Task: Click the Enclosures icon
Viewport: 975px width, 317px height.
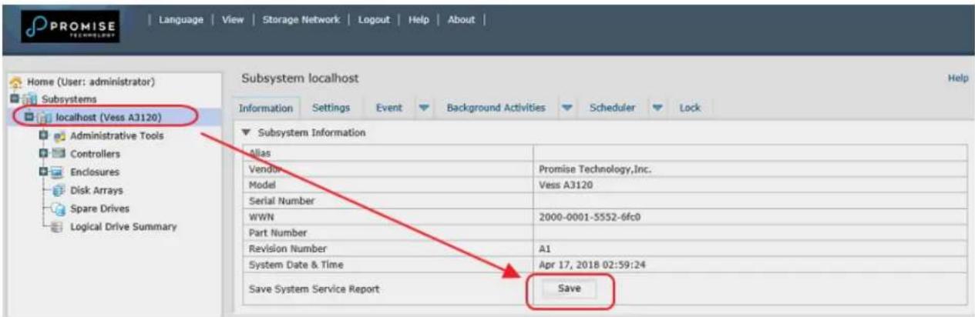Action: [x=59, y=172]
